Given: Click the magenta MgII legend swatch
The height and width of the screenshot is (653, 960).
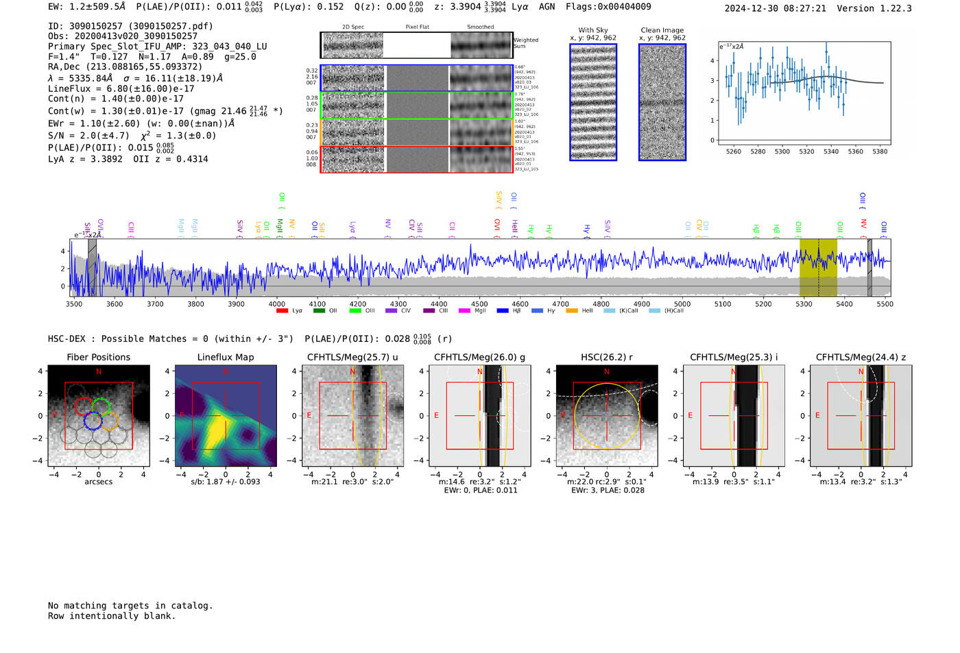Looking at the screenshot, I should [464, 311].
